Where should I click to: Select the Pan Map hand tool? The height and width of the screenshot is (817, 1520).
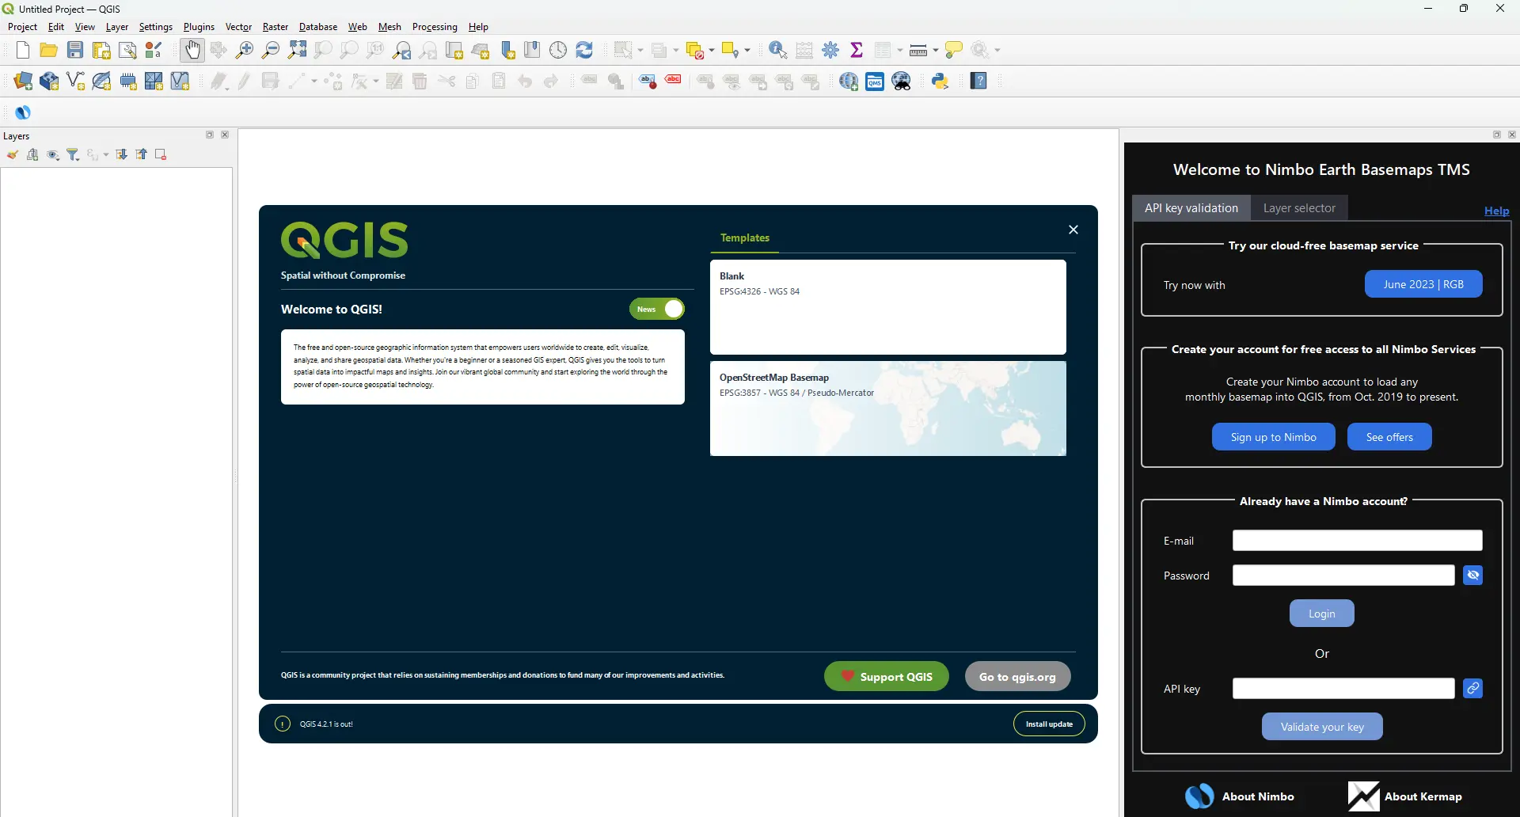192,50
